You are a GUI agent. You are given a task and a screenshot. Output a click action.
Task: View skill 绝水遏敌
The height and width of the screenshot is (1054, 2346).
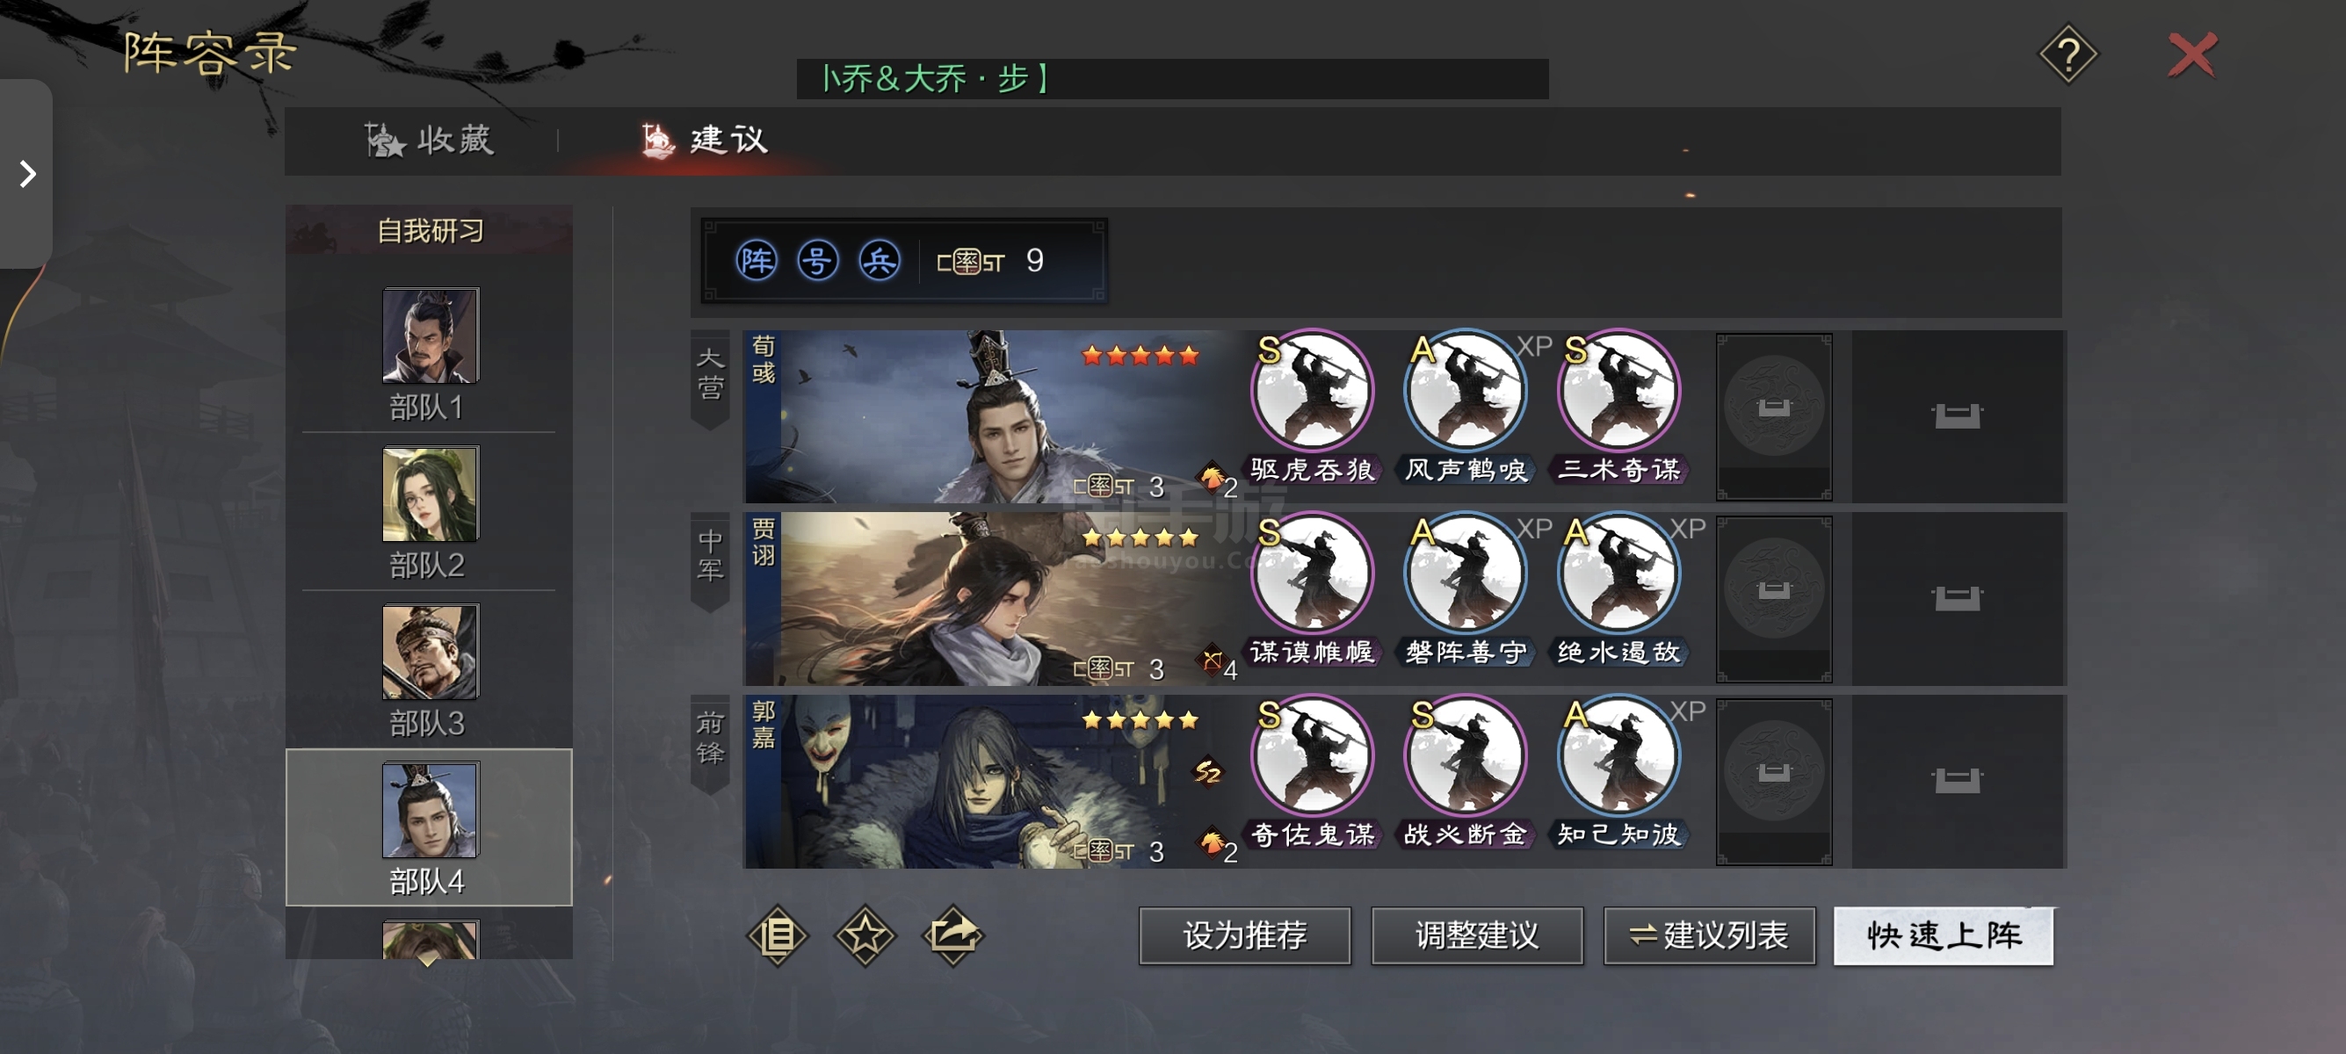coord(1618,588)
